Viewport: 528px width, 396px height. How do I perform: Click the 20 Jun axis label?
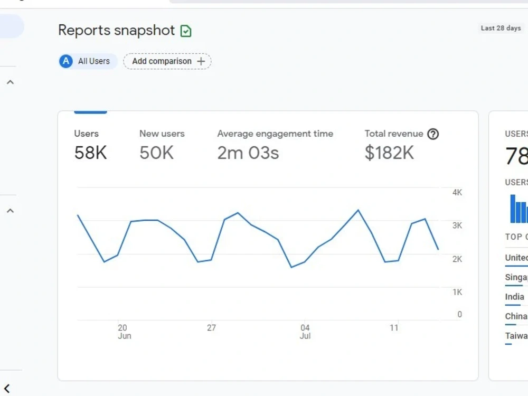point(124,332)
